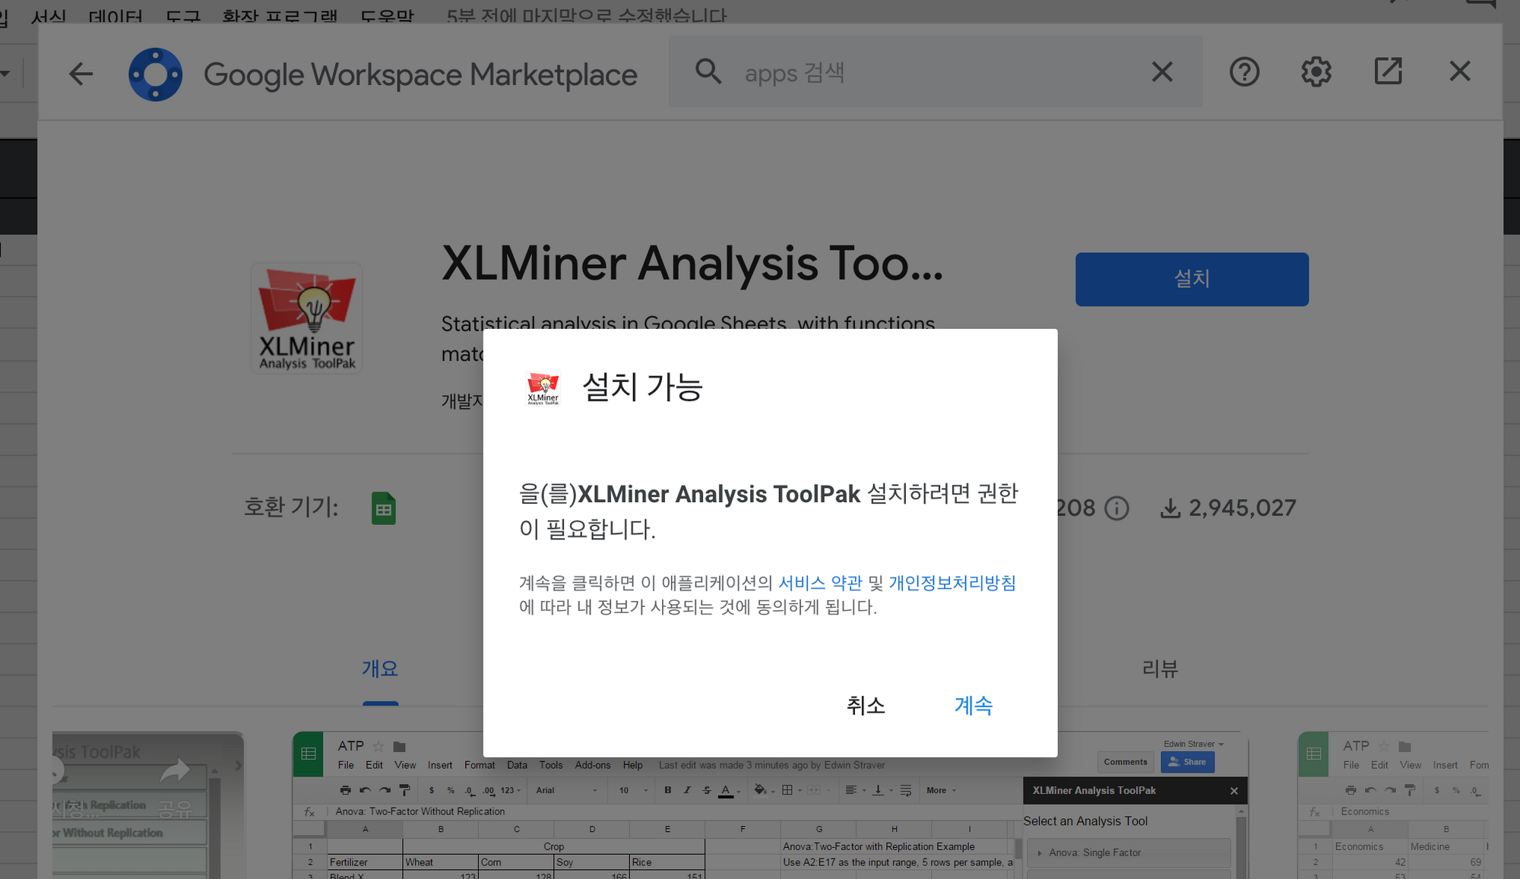Open Marketplace settings gear

(x=1316, y=72)
